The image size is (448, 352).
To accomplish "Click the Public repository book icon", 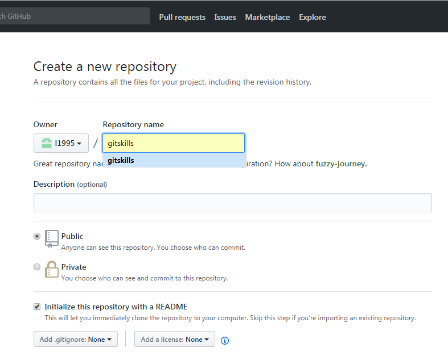I will click(52, 238).
